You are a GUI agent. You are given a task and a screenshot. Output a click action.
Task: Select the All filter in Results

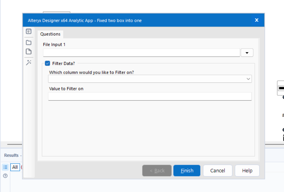click(x=15, y=167)
